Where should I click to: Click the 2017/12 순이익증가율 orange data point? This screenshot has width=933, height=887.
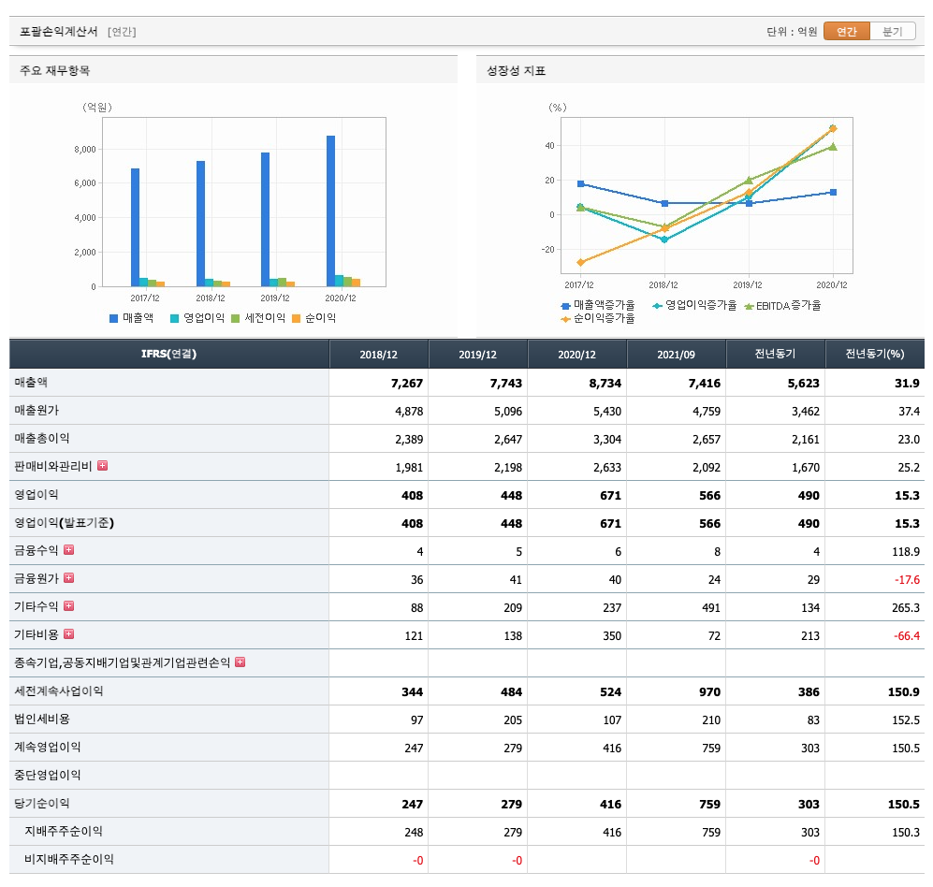tap(581, 262)
